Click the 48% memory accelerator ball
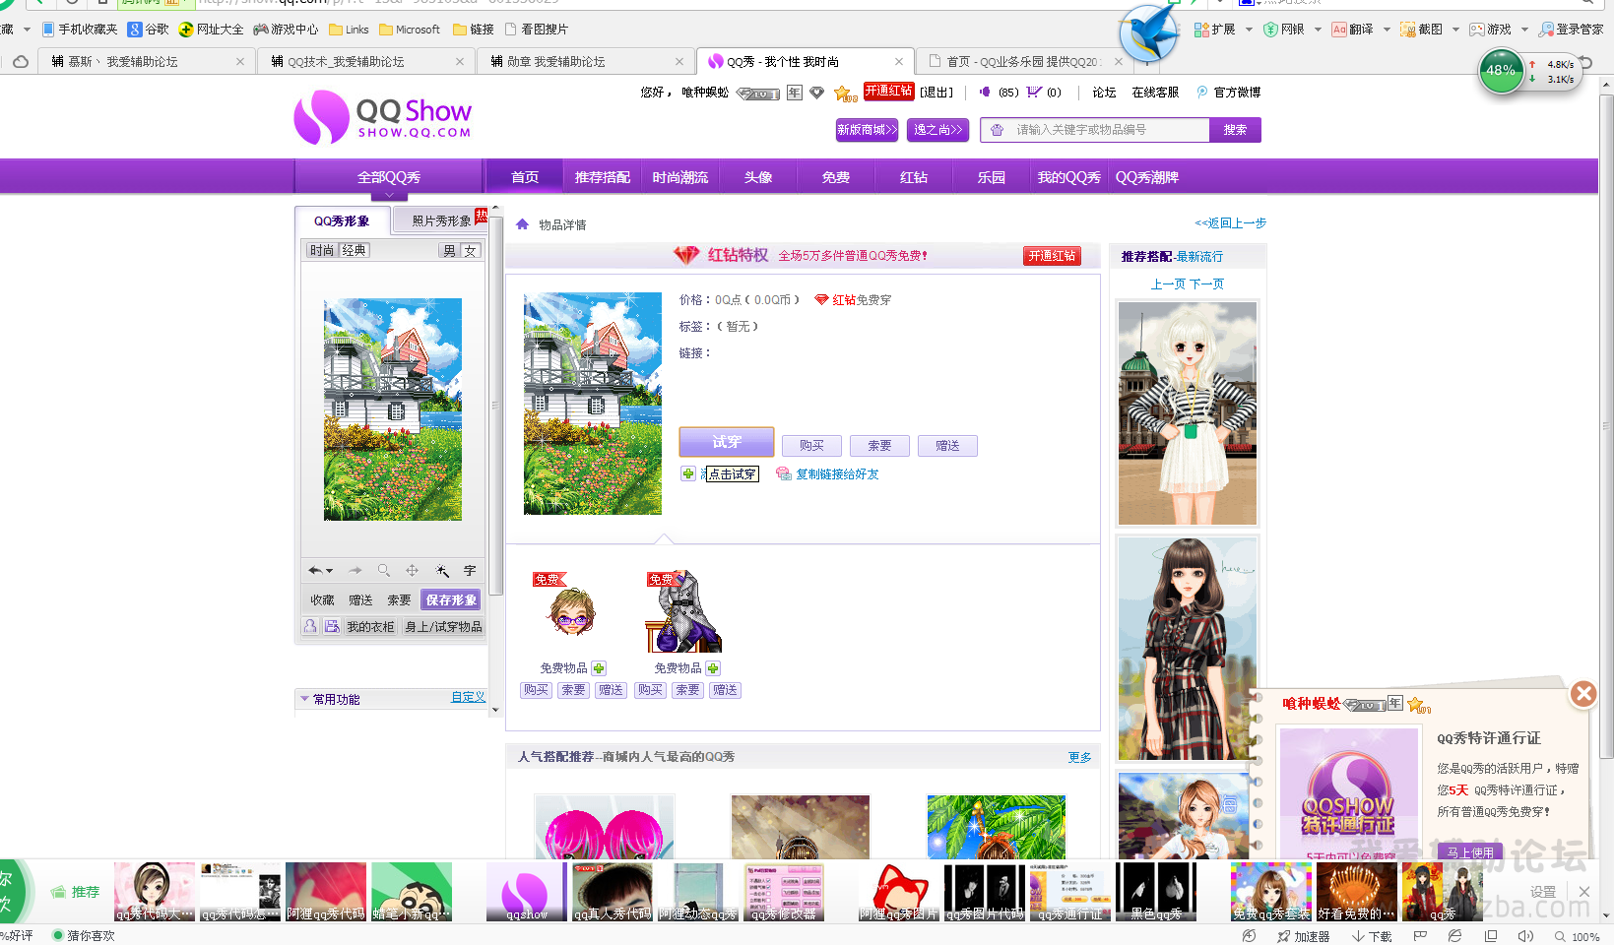The height and width of the screenshot is (945, 1614). (x=1501, y=71)
